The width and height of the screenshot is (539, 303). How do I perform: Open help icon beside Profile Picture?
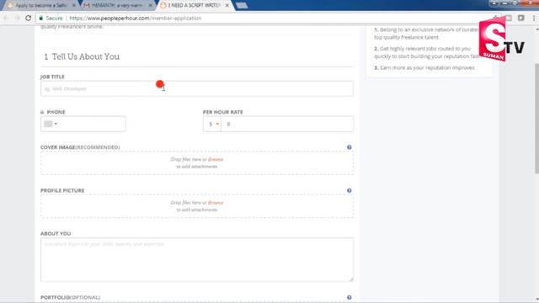point(350,190)
